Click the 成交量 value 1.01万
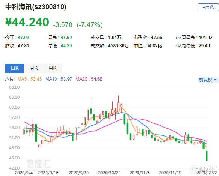219x176 pixels. (114, 38)
